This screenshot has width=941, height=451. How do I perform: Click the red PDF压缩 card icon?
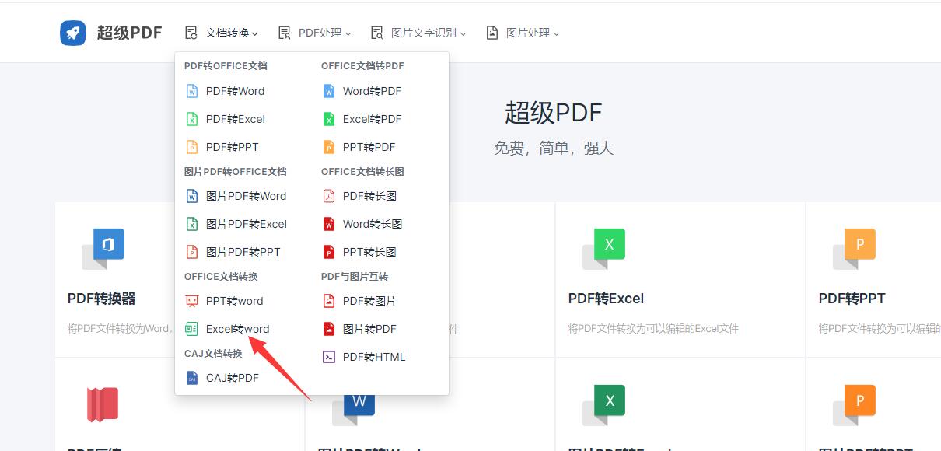coord(103,404)
